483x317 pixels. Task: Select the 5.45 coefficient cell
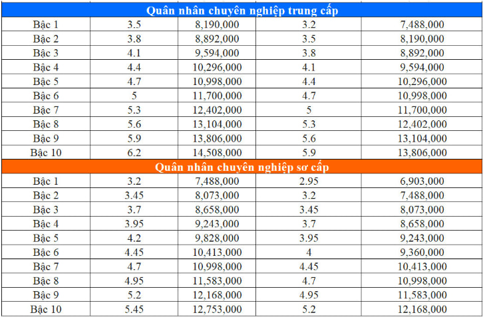click(x=135, y=308)
